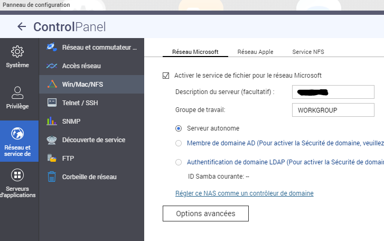The width and height of the screenshot is (384, 241).
Task: Click the Options avancées button
Action: click(x=205, y=214)
